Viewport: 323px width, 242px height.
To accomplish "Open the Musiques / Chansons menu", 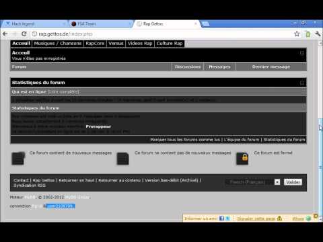I will point(58,44).
